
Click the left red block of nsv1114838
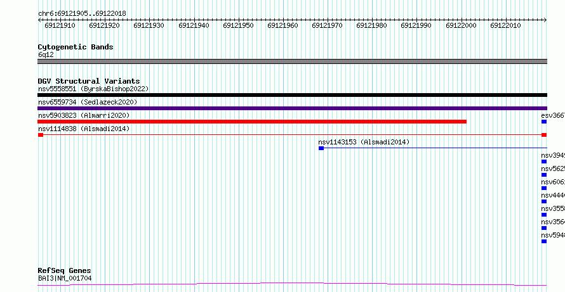pyautogui.click(x=41, y=135)
